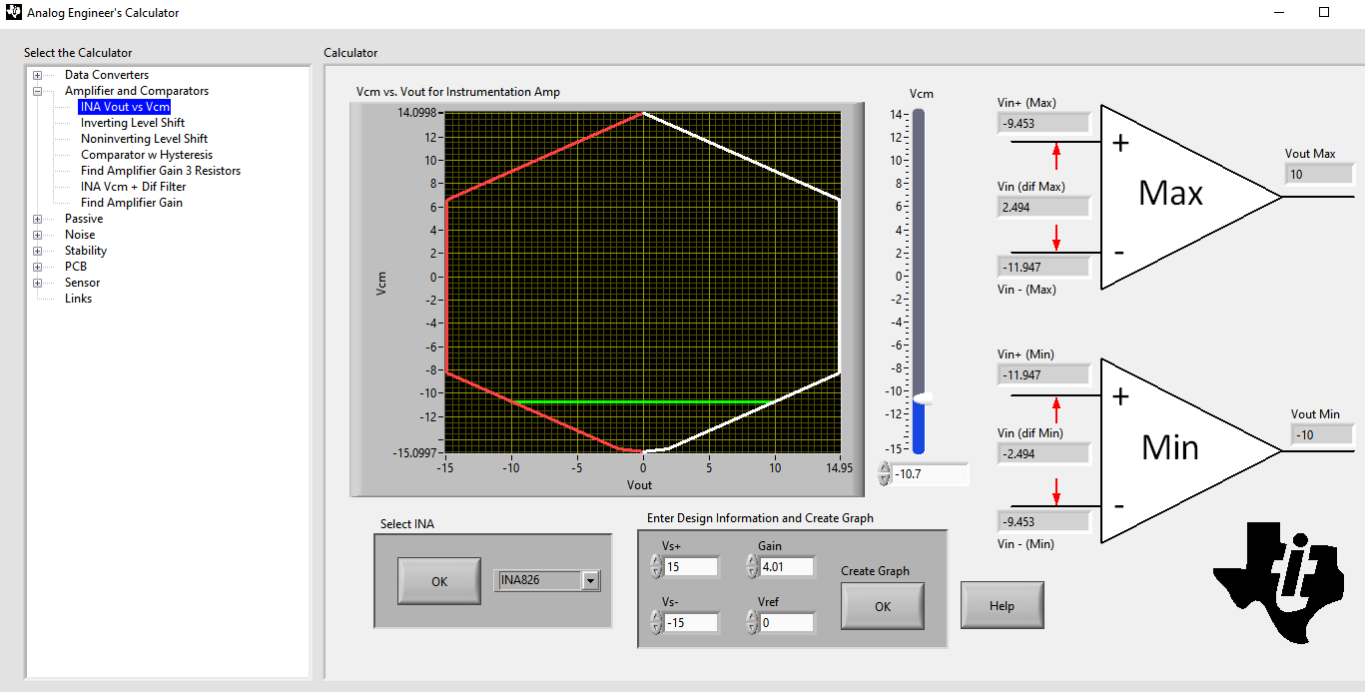Click the Gain input field

[786, 566]
